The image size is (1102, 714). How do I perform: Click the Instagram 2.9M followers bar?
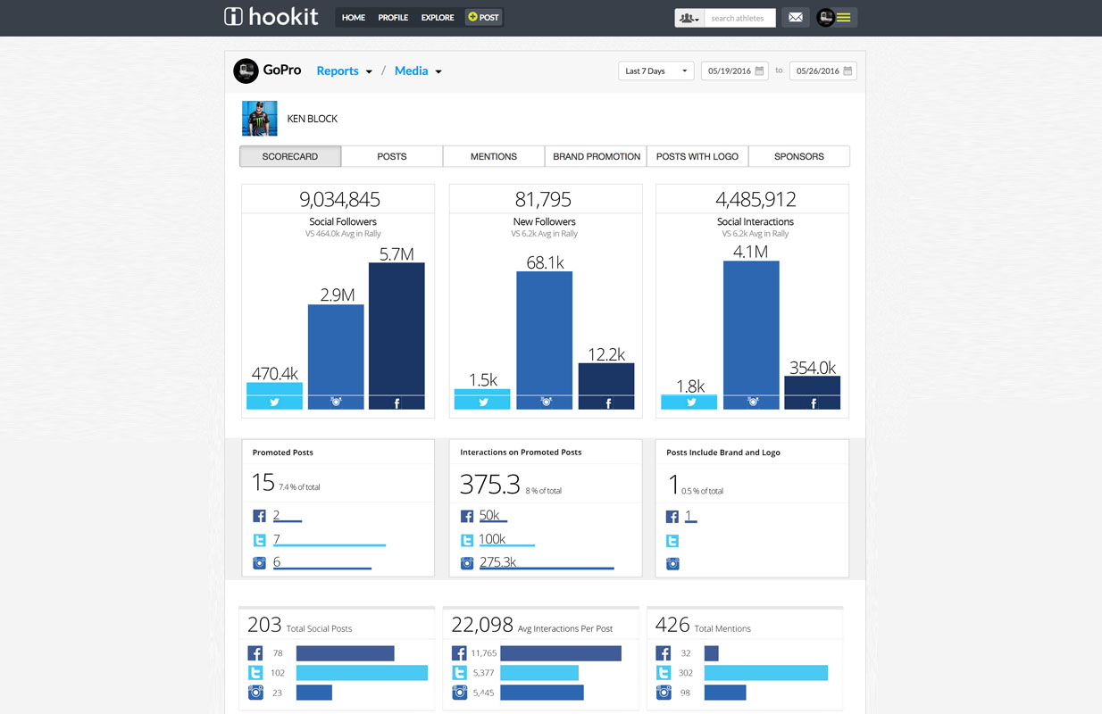tap(336, 350)
